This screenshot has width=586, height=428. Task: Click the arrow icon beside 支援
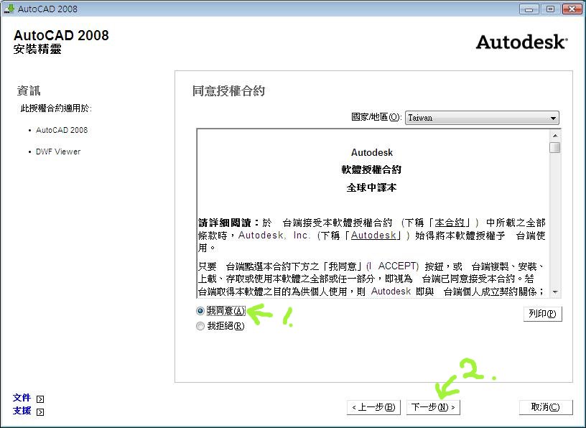point(40,412)
